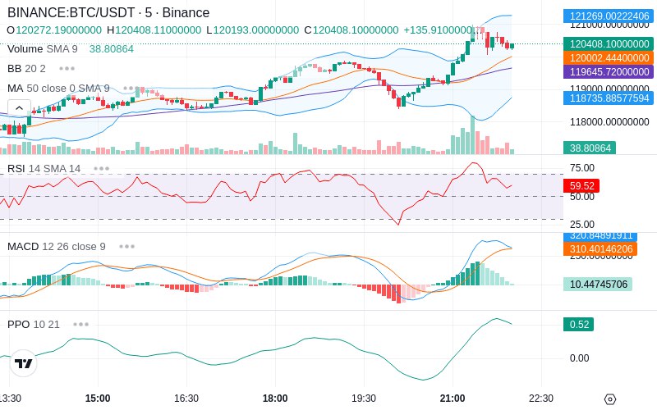Click the 118000.00 price axis value
Image resolution: width=657 pixels, height=410 pixels.
[x=609, y=122]
